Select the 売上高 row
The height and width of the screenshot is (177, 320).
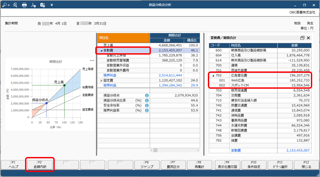click(x=148, y=45)
